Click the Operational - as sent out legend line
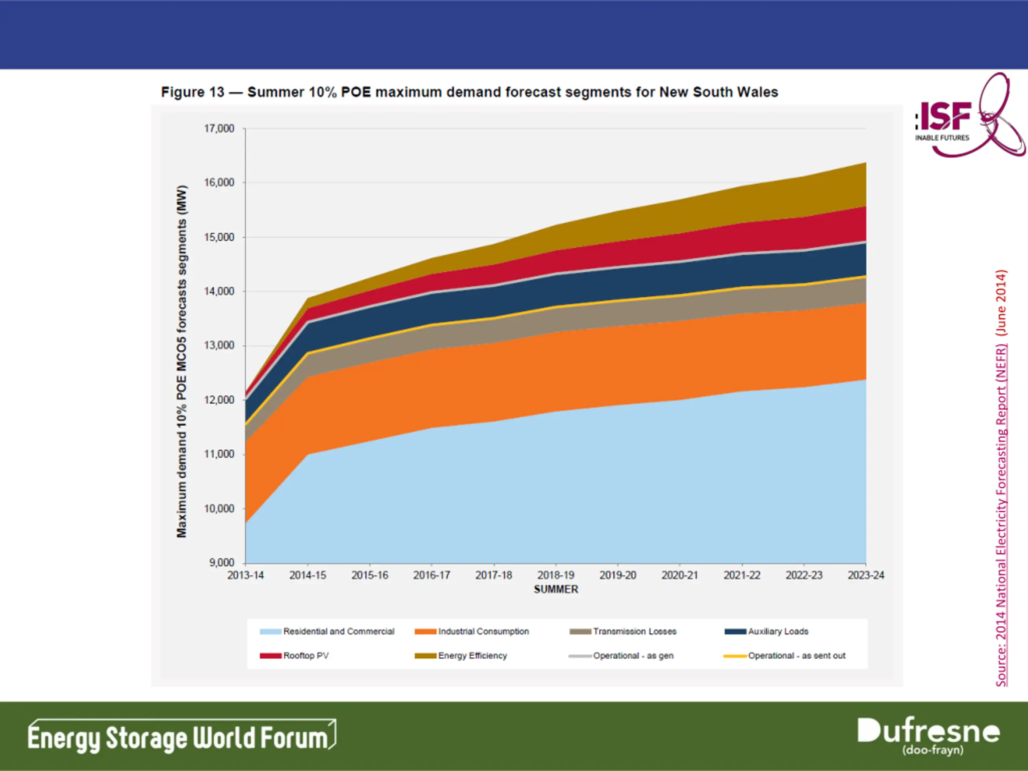 (735, 656)
